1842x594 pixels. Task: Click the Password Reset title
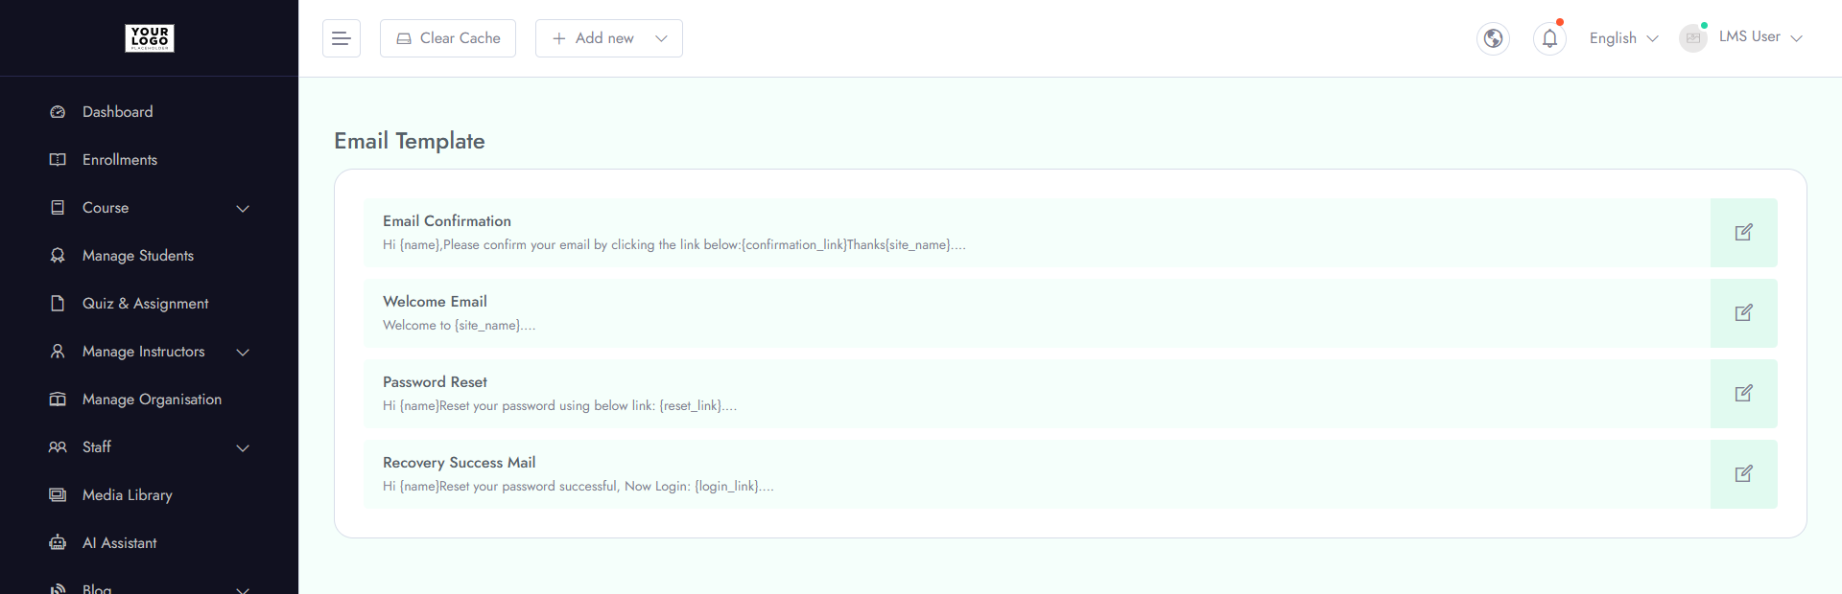click(x=435, y=382)
